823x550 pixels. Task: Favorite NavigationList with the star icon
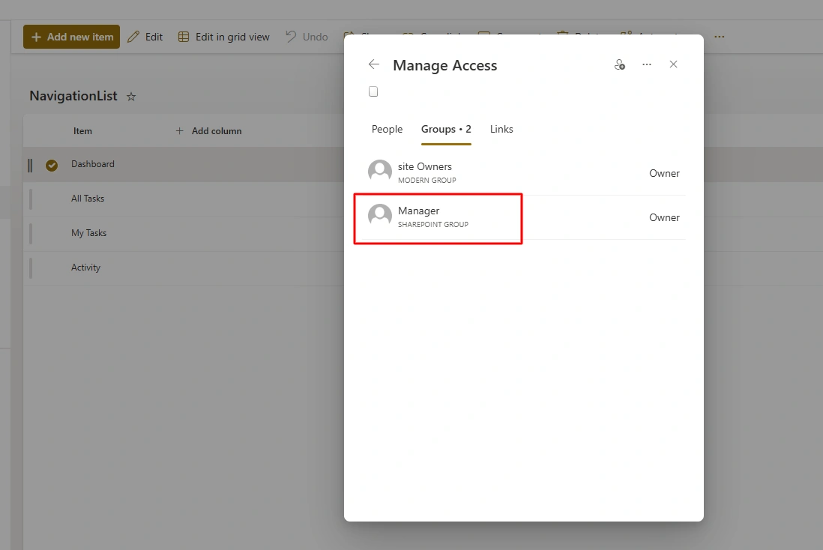pos(131,97)
